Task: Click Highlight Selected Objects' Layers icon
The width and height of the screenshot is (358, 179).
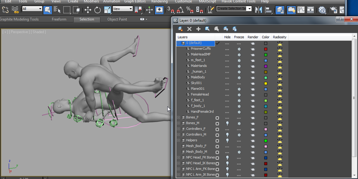Action: [x=216, y=29]
